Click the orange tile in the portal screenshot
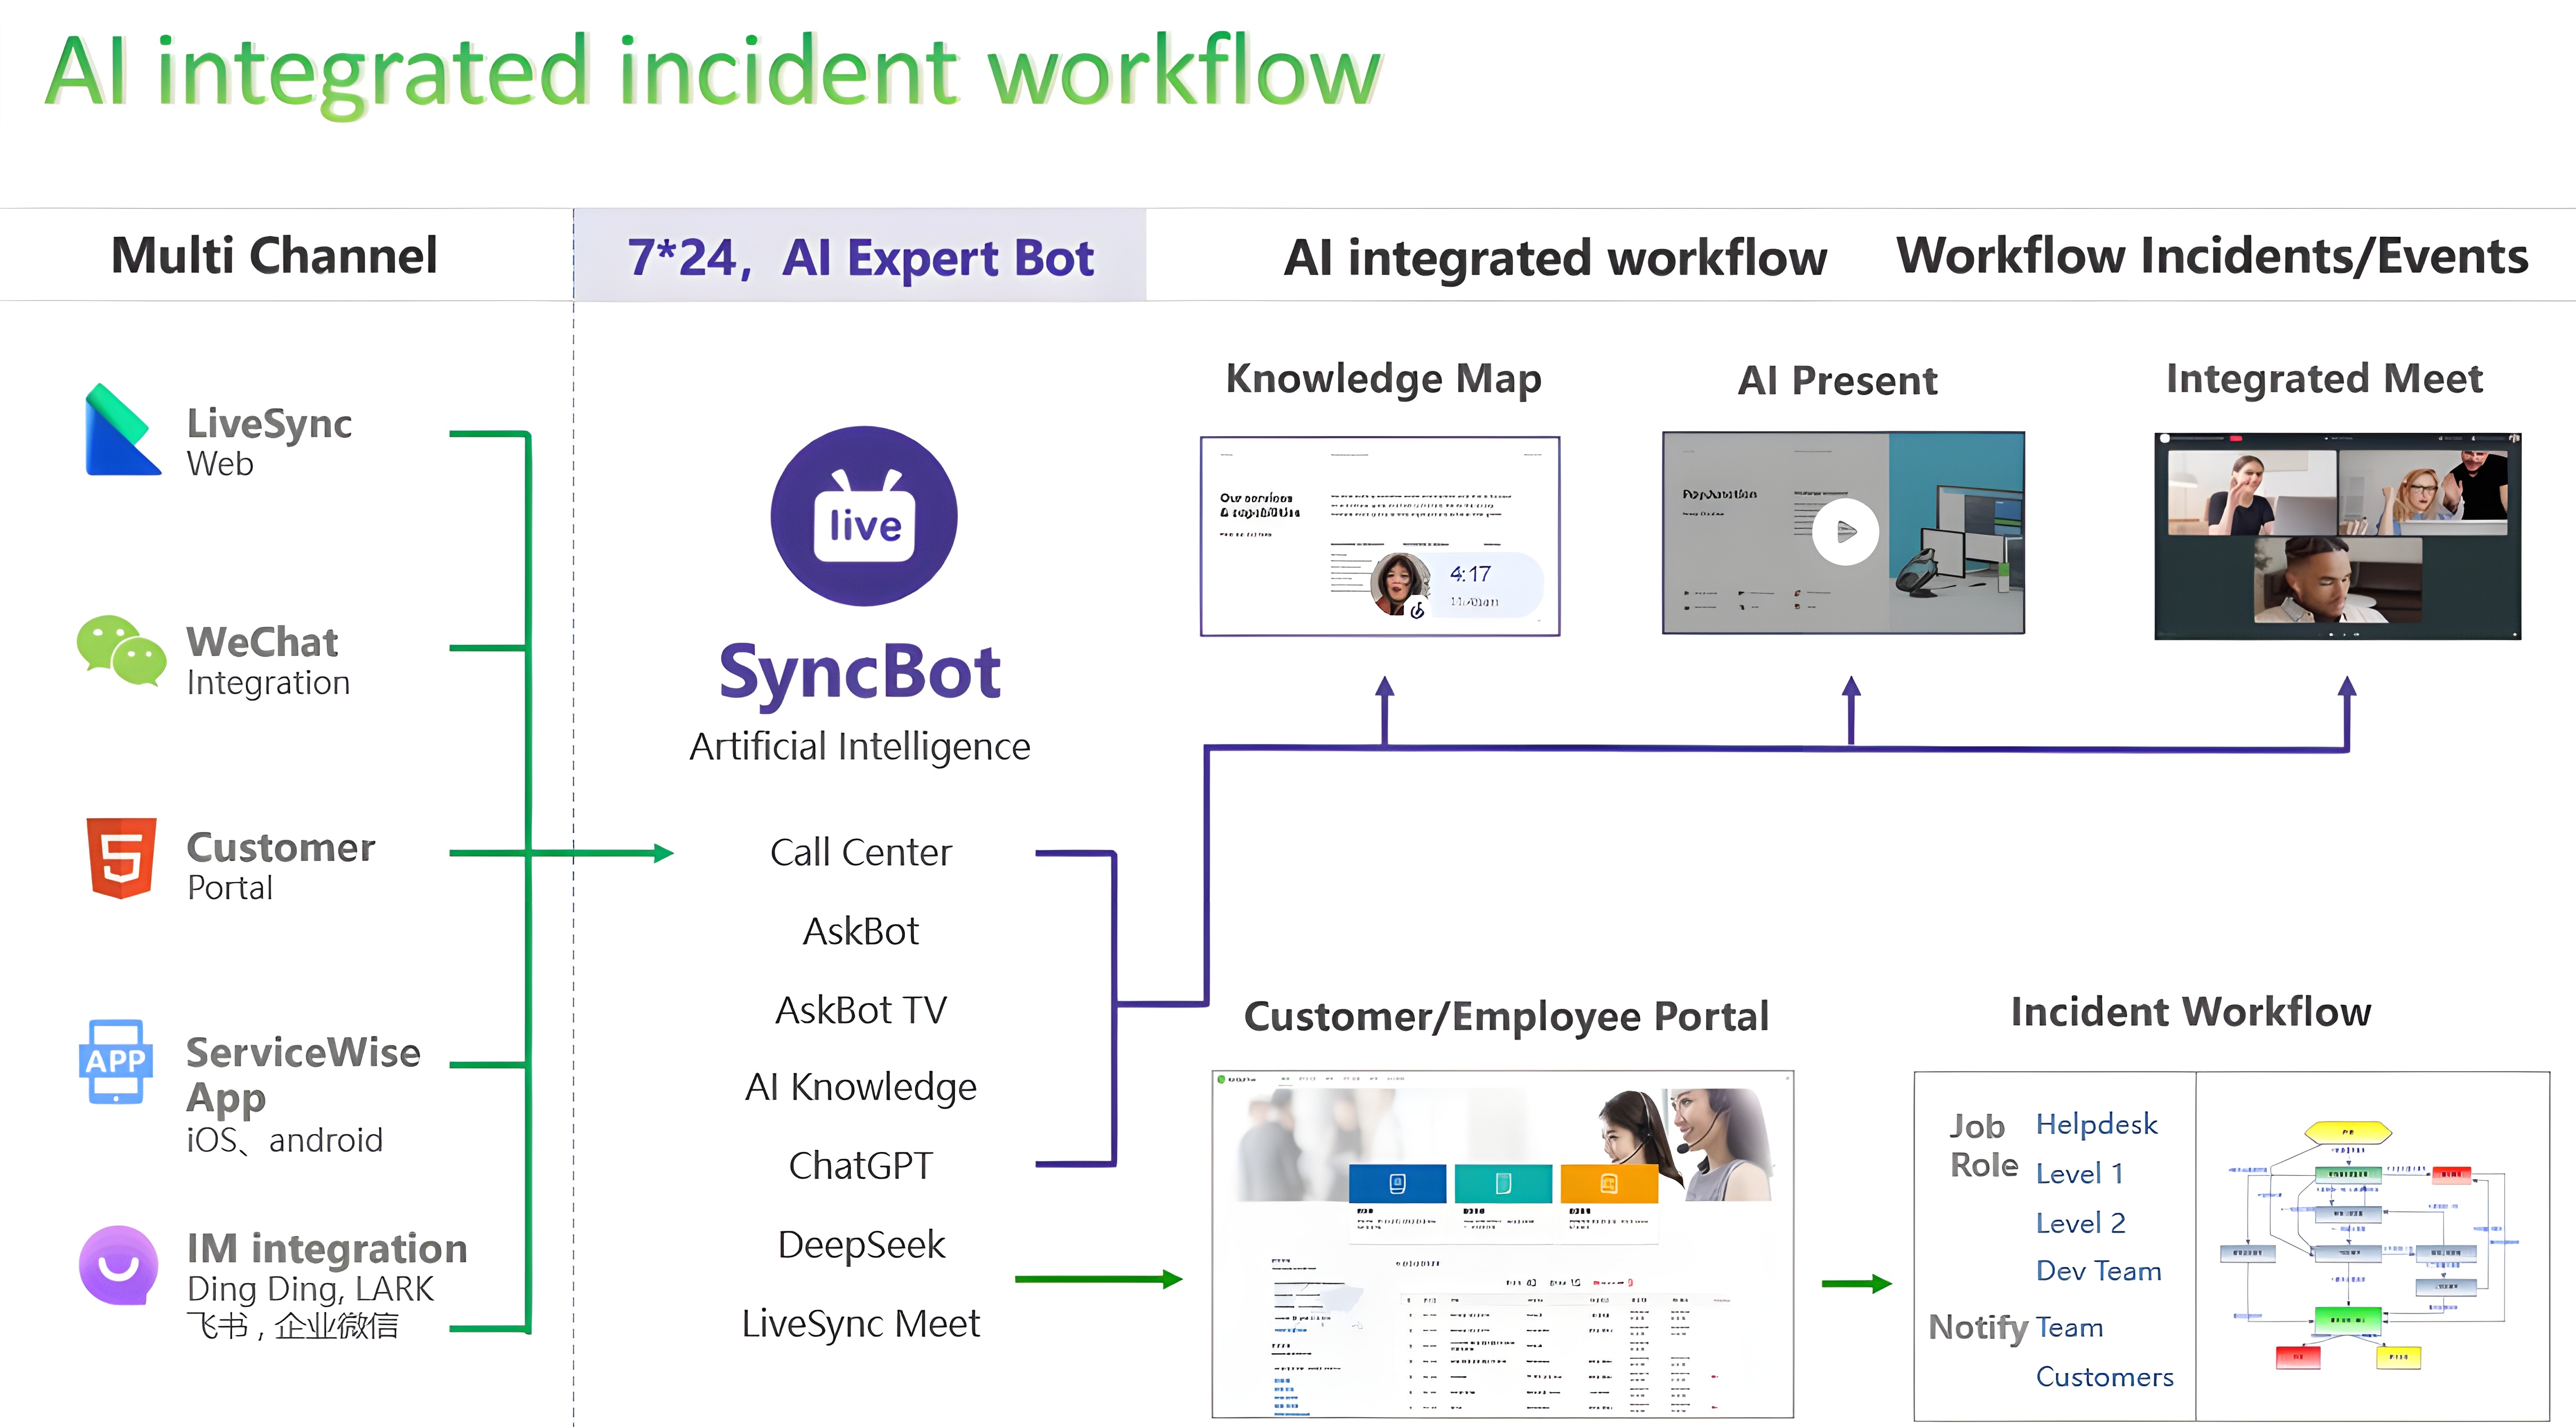This screenshot has height=1427, width=2576. 1609,1184
